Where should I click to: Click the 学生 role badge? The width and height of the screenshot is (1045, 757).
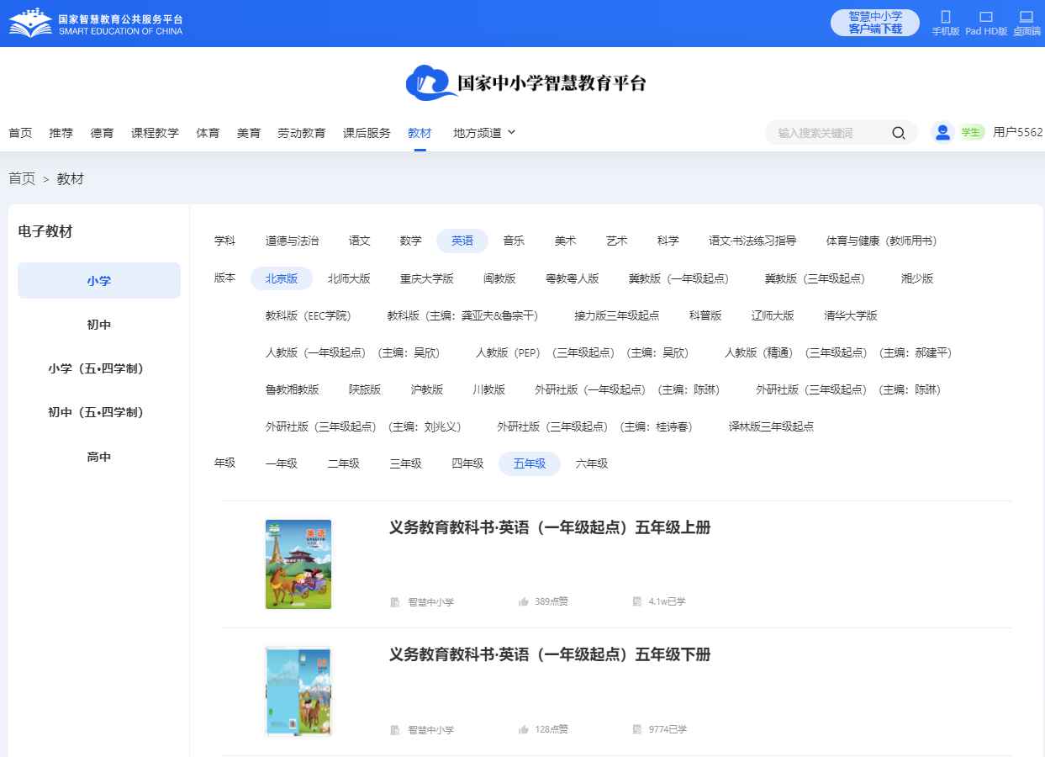(x=971, y=132)
